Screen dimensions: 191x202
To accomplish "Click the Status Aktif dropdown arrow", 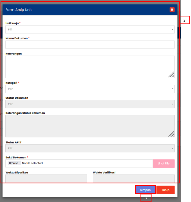I will 172,148.
